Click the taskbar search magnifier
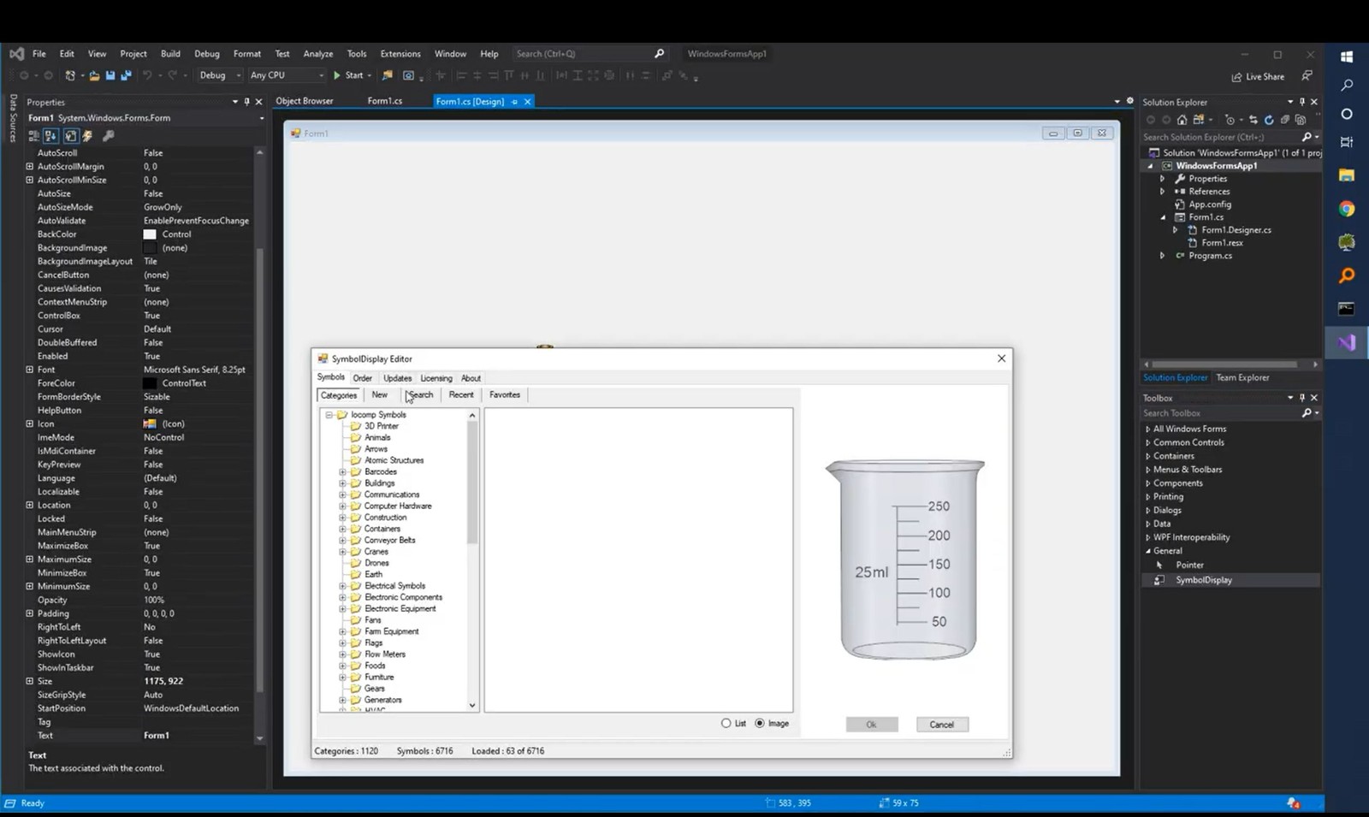 click(1347, 85)
